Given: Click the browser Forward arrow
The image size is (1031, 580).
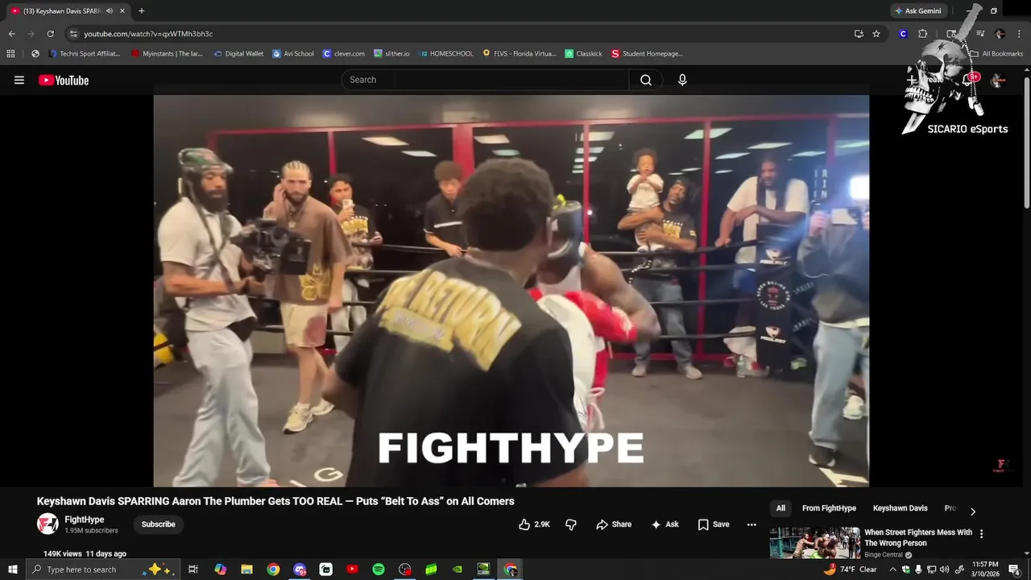Looking at the screenshot, I should coord(31,34).
